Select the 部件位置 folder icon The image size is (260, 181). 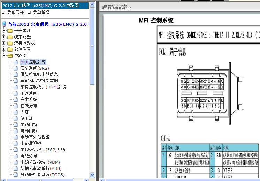click(x=10, y=49)
